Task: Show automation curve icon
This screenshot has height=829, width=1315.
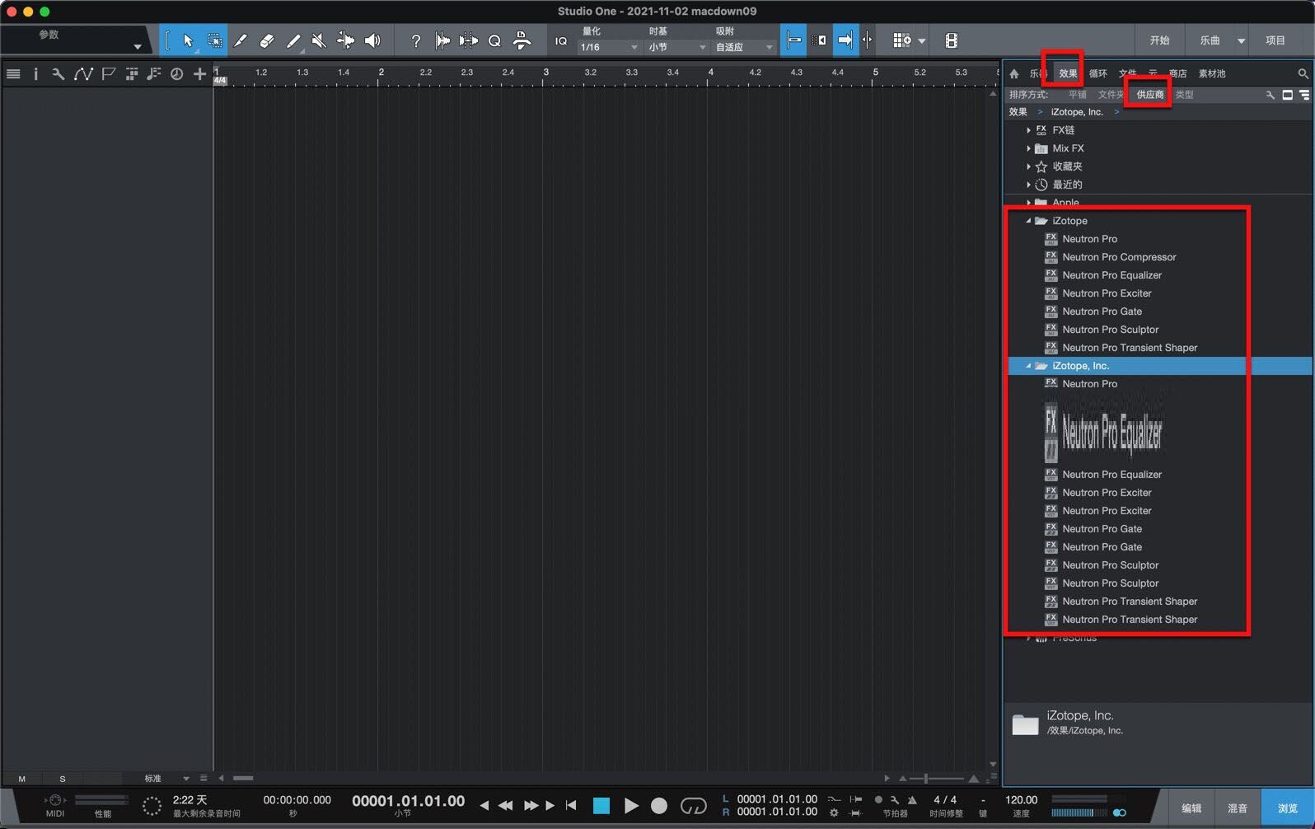Action: pyautogui.click(x=83, y=74)
